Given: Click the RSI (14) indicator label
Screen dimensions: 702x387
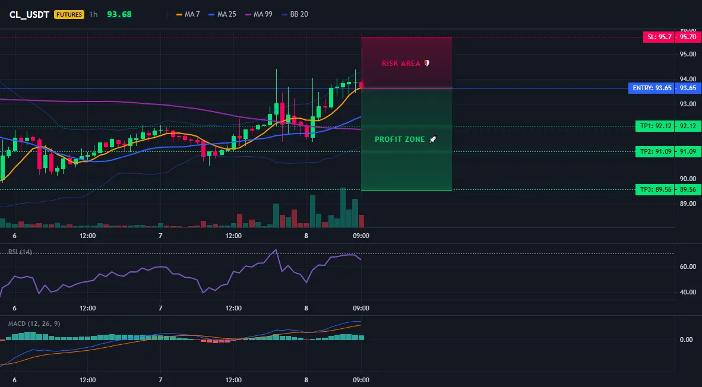Looking at the screenshot, I should point(20,252).
